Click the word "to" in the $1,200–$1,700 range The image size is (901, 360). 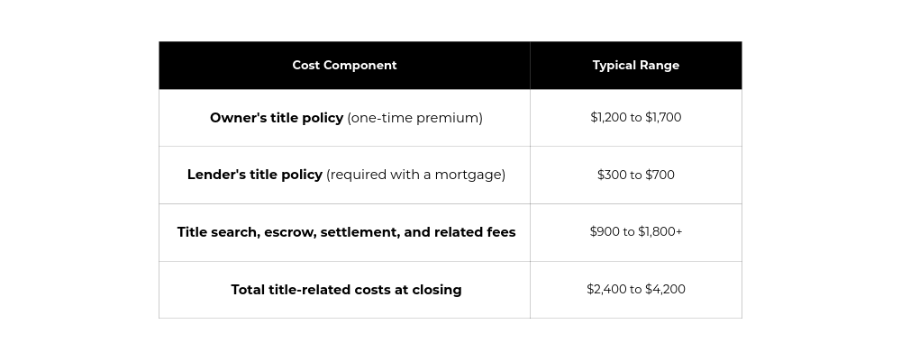coord(636,118)
